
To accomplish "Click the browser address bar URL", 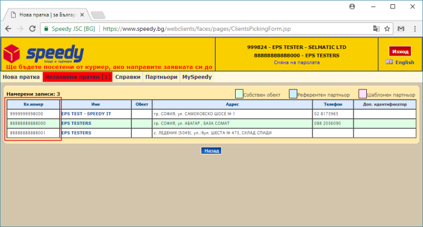I will (x=197, y=28).
